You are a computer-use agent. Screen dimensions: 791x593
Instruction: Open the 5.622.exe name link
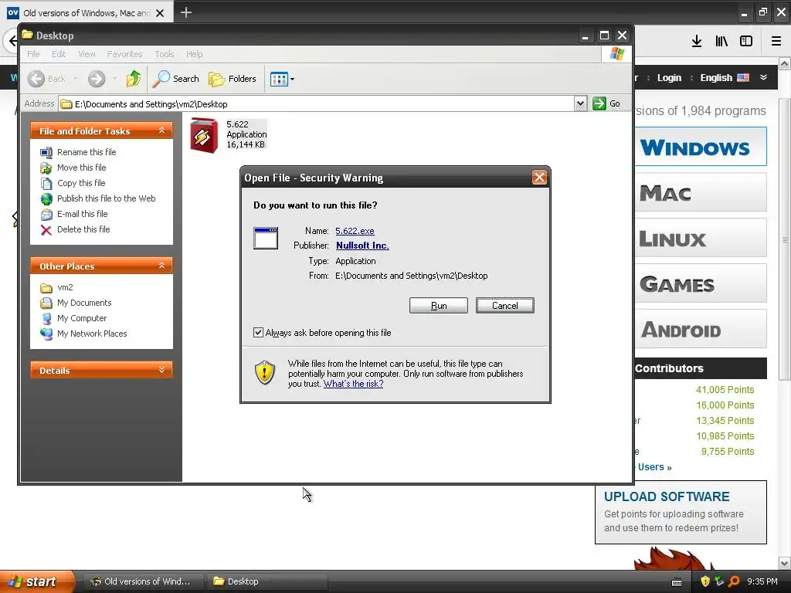pos(355,231)
